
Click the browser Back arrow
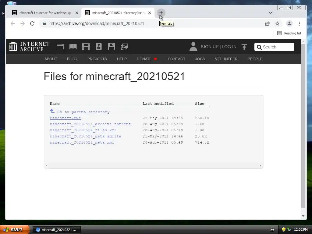tap(13, 23)
